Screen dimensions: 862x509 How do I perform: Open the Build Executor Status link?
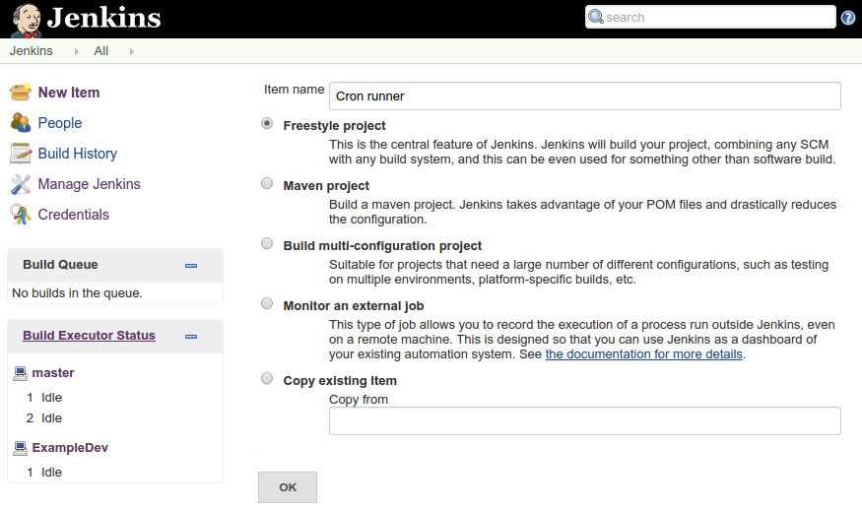pyautogui.click(x=89, y=336)
